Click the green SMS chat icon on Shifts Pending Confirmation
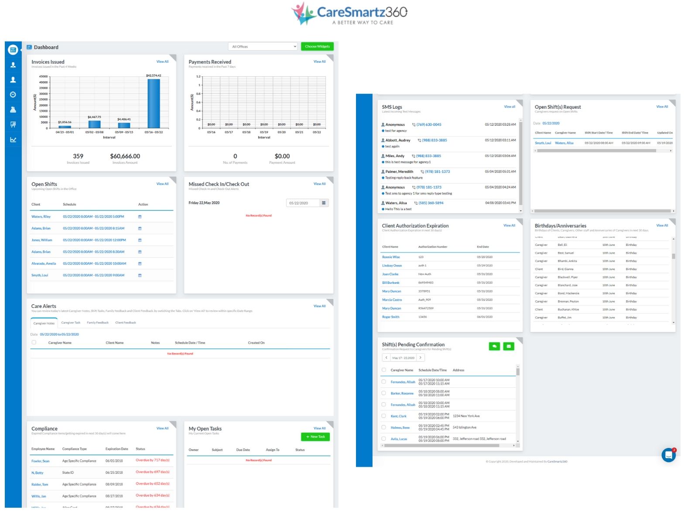 click(x=494, y=346)
